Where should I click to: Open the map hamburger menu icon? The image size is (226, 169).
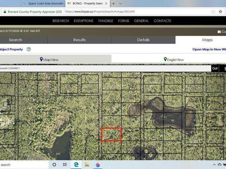tap(225, 69)
